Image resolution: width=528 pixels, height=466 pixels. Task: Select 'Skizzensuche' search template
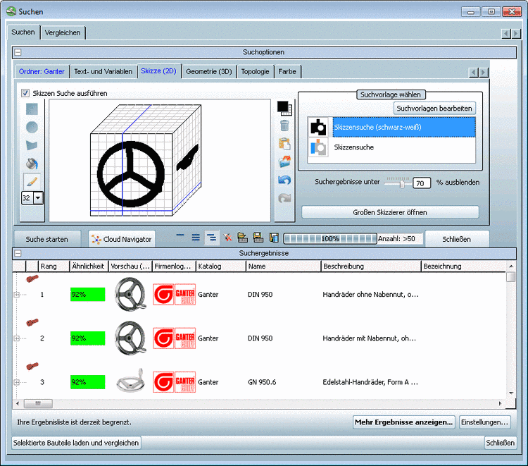[353, 147]
